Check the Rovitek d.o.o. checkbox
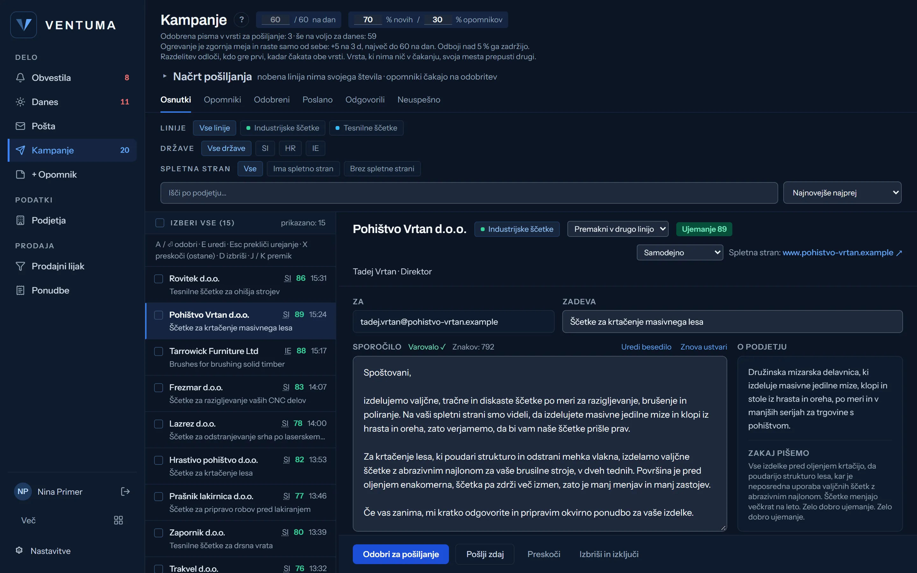This screenshot has width=917, height=573. pyautogui.click(x=159, y=279)
